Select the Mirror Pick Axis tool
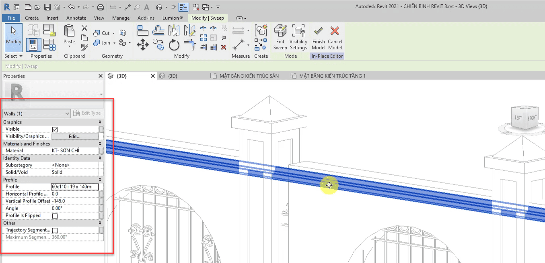545x263 pixels. 174,30
